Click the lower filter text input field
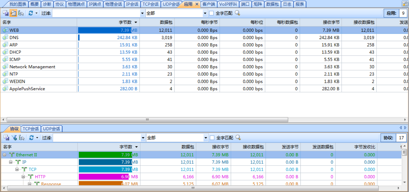409x192 pixels. click(x=97, y=138)
